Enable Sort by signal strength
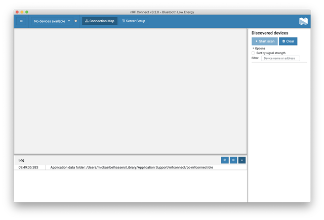 [253, 53]
